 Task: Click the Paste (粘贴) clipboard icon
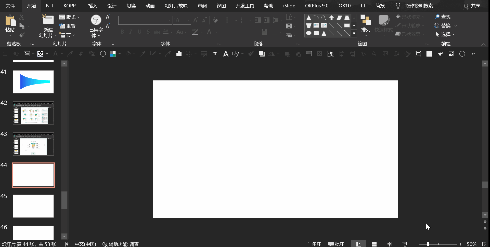tap(10, 20)
